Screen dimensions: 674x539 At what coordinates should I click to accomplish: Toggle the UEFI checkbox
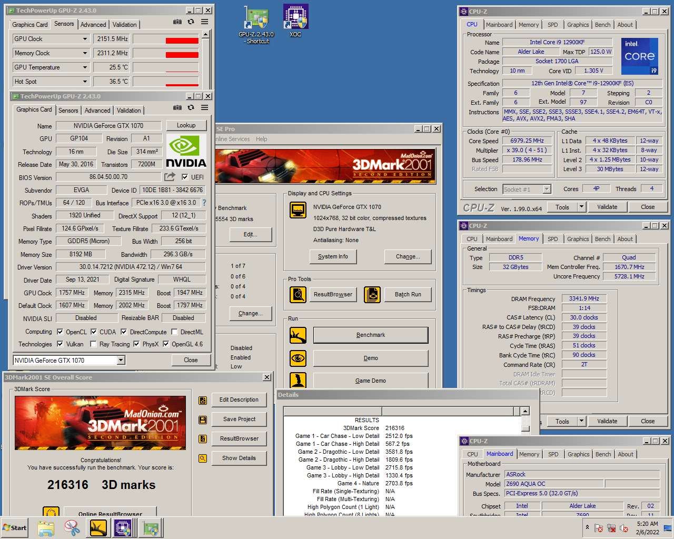(185, 177)
